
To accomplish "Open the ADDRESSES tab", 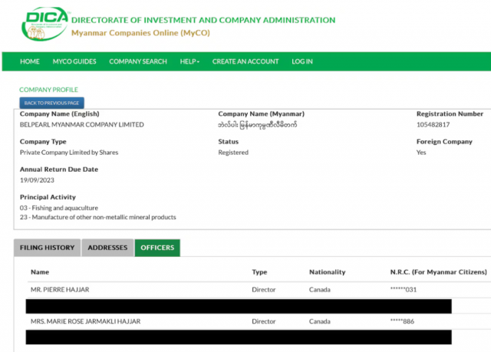I will tap(107, 248).
